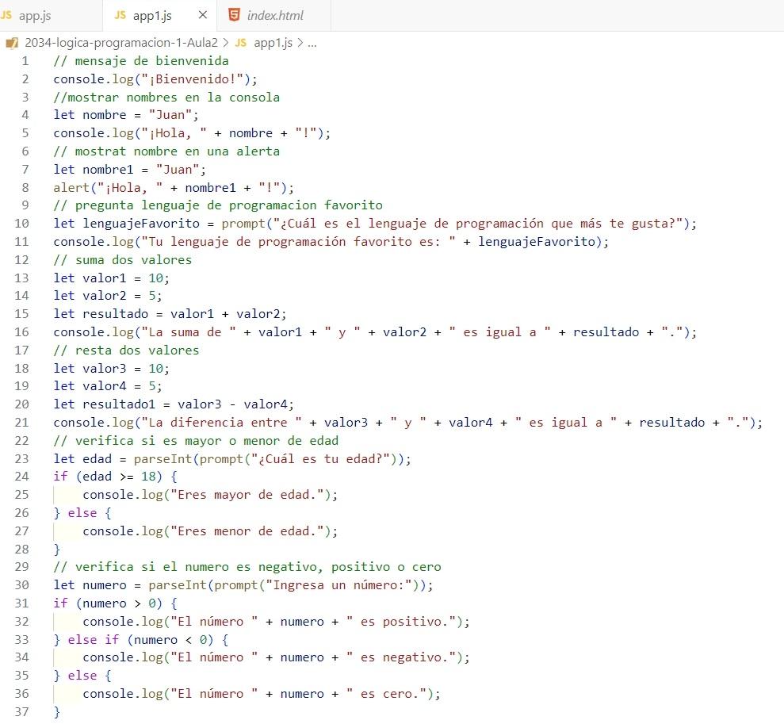Viewport: 784px width, 724px height.
Task: Click the string " es negativo." on line 34
Action: (x=401, y=657)
